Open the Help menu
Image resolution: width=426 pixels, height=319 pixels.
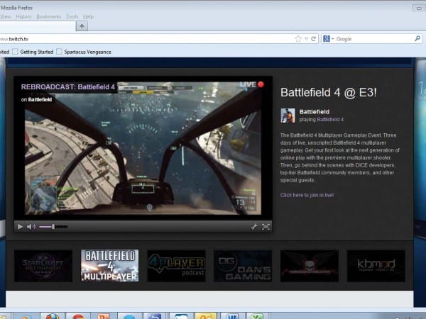pyautogui.click(x=88, y=16)
